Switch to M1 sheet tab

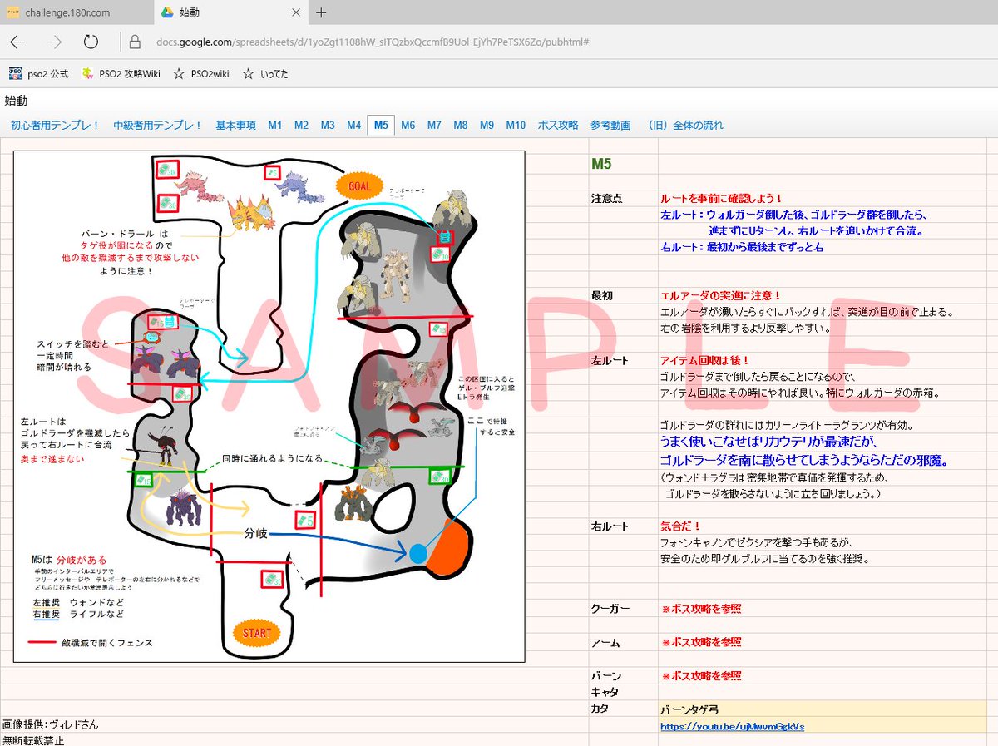(x=274, y=126)
